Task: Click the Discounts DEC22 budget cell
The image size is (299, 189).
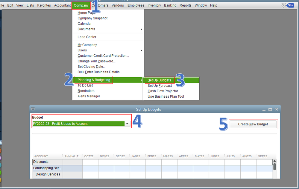Action: point(122,162)
